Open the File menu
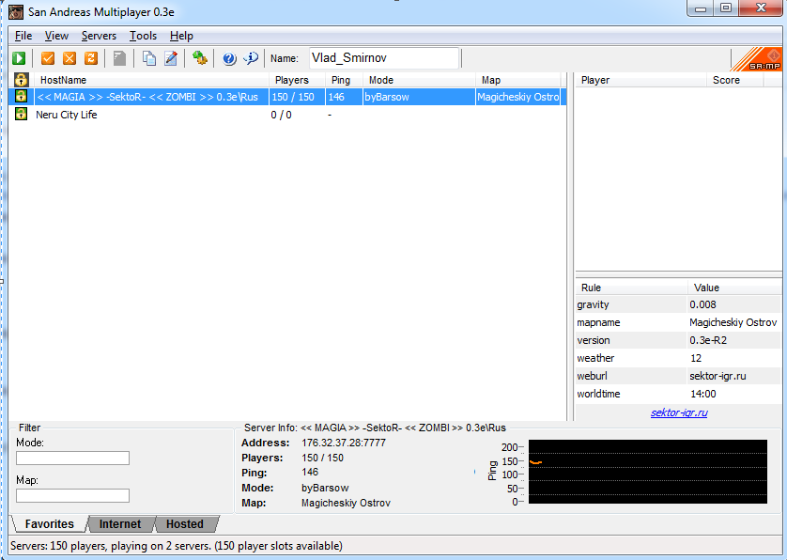787x560 pixels. (x=23, y=36)
